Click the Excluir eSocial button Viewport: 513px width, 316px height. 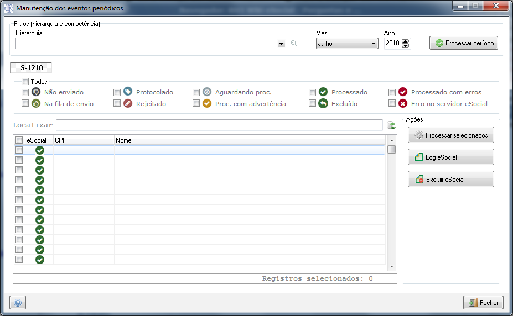click(x=450, y=180)
